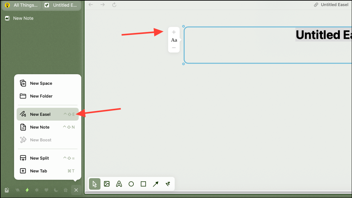Create a New Note from menu
The image size is (352, 198).
pos(48,127)
